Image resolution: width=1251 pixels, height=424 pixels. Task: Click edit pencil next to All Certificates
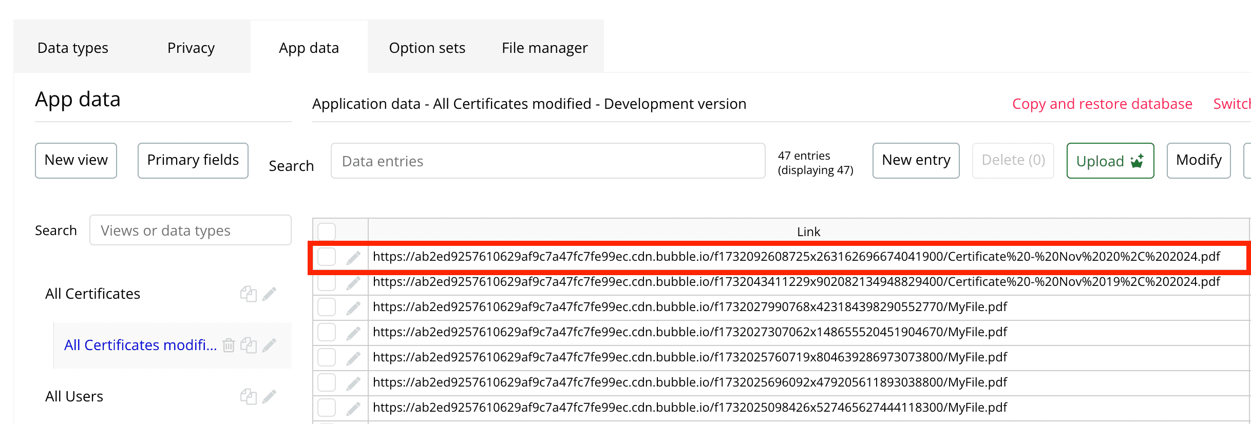[269, 294]
